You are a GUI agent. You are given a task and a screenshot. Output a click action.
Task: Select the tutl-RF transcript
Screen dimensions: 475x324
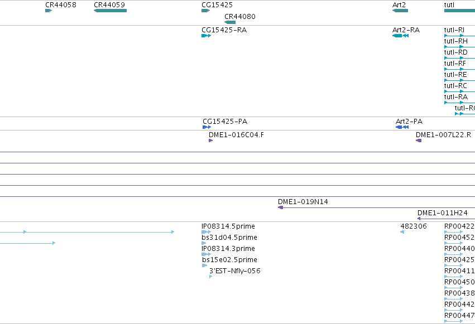(459, 69)
